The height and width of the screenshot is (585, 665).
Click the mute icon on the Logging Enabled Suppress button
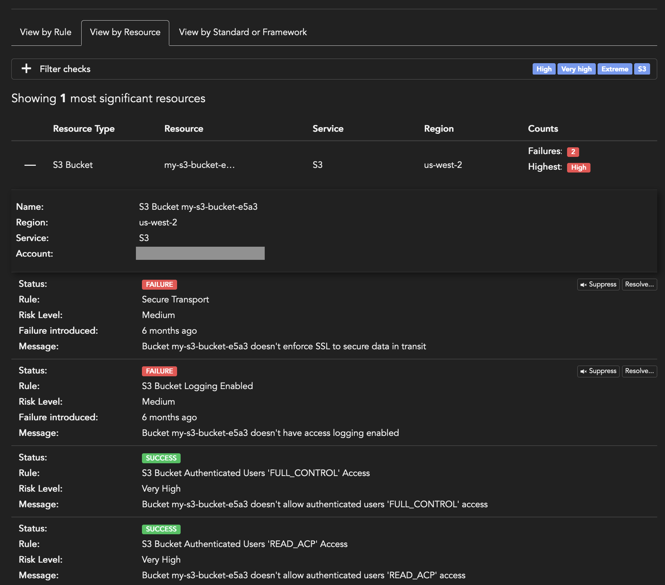[x=584, y=371]
